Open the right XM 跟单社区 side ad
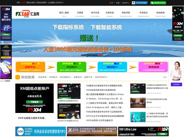 178,24
